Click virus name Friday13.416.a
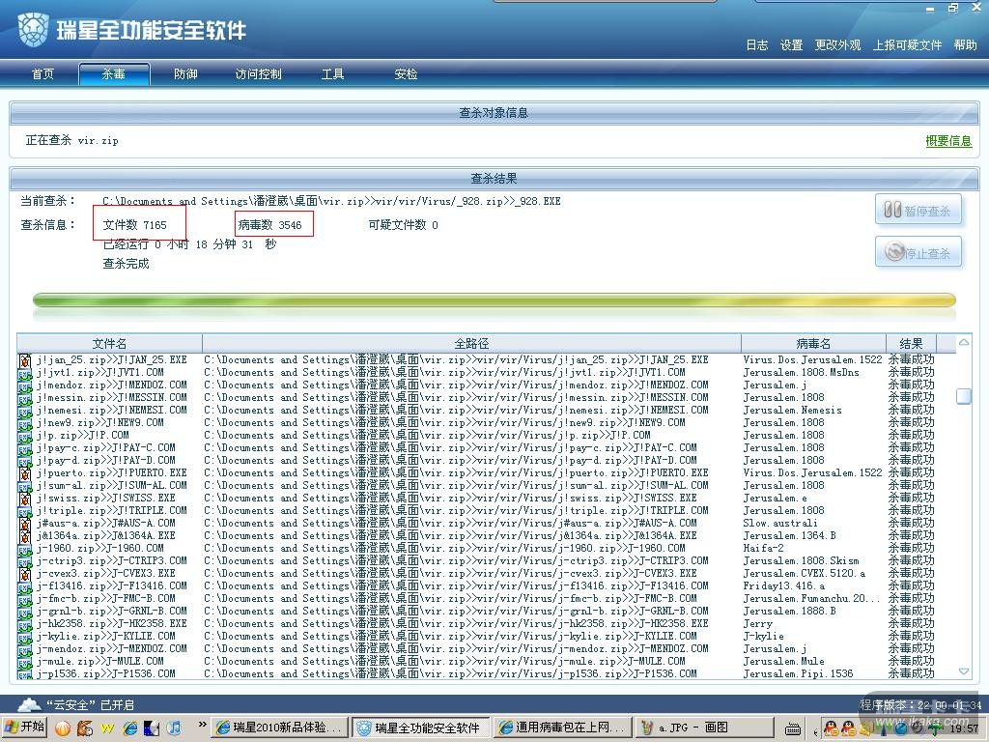 784,586
